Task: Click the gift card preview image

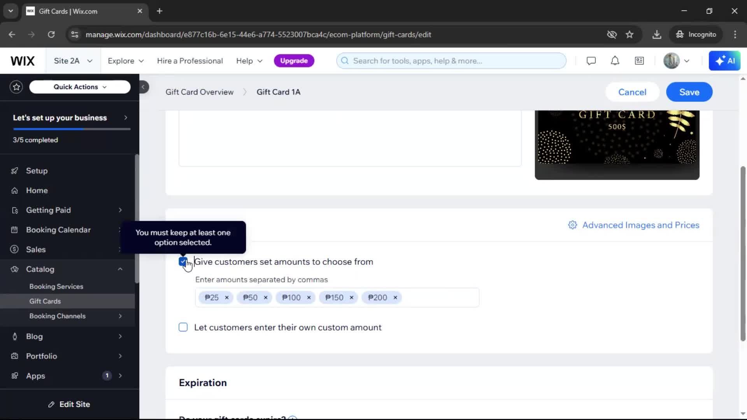Action: [x=617, y=145]
